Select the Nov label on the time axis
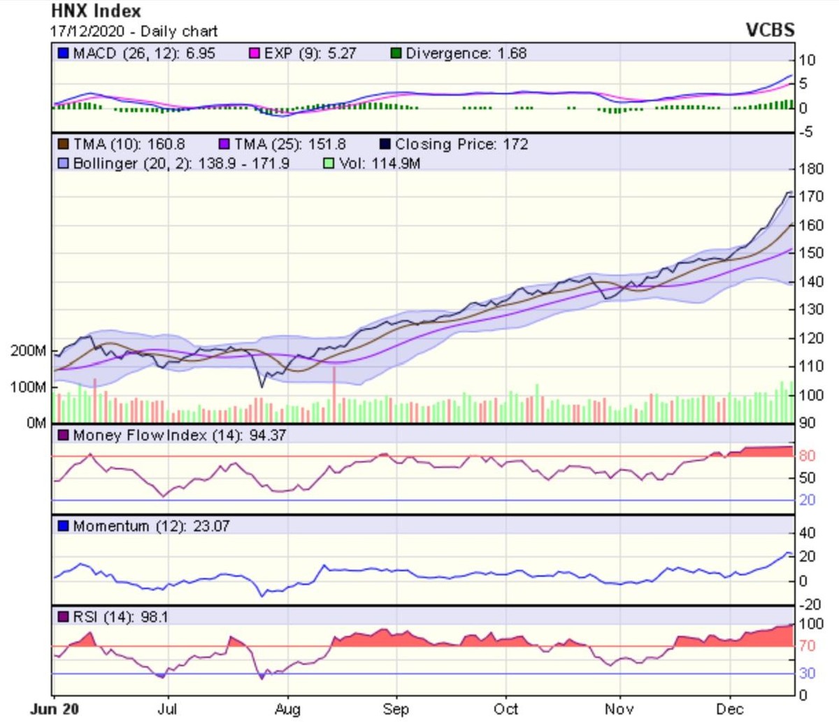This screenshot has width=839, height=724. pos(619,709)
